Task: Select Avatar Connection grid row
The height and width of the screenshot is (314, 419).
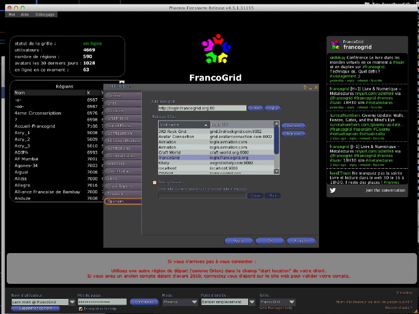Action: (x=216, y=137)
